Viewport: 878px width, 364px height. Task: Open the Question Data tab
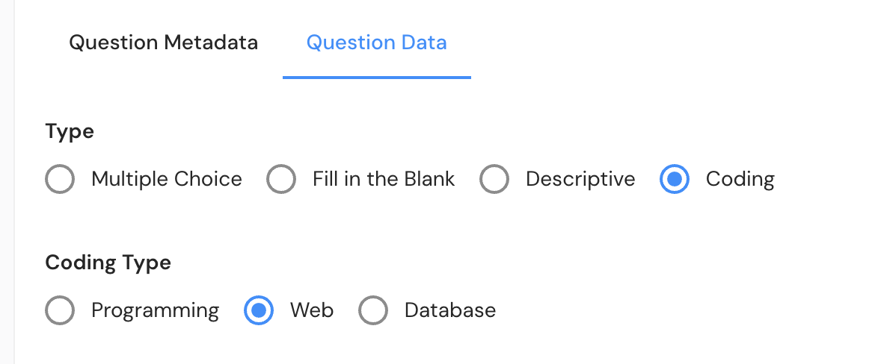click(376, 43)
